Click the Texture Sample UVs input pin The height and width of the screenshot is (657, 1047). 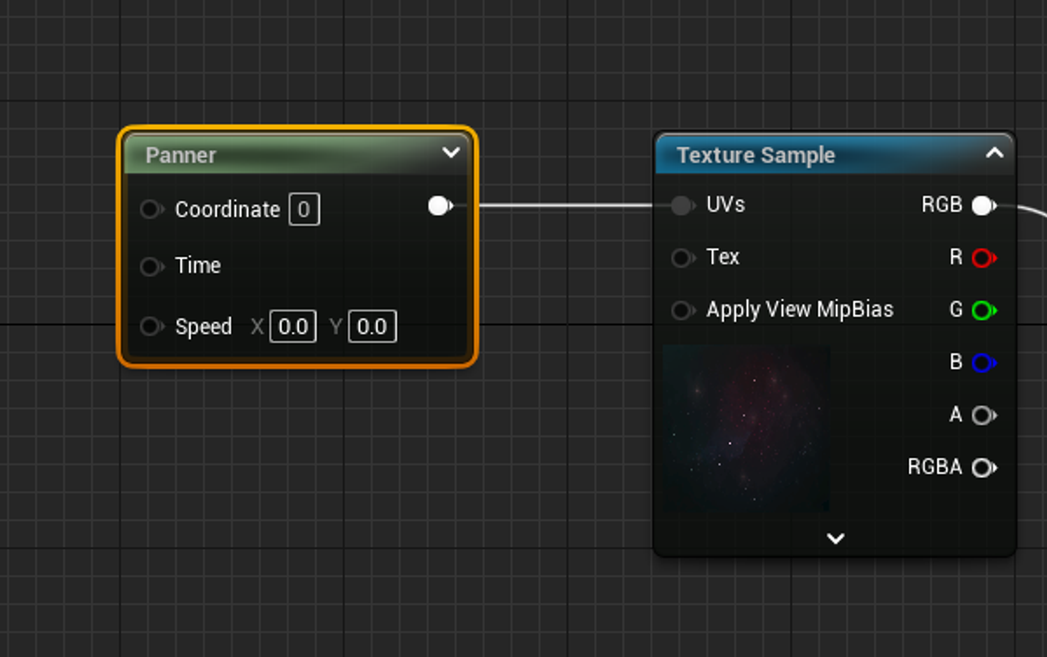click(x=683, y=205)
